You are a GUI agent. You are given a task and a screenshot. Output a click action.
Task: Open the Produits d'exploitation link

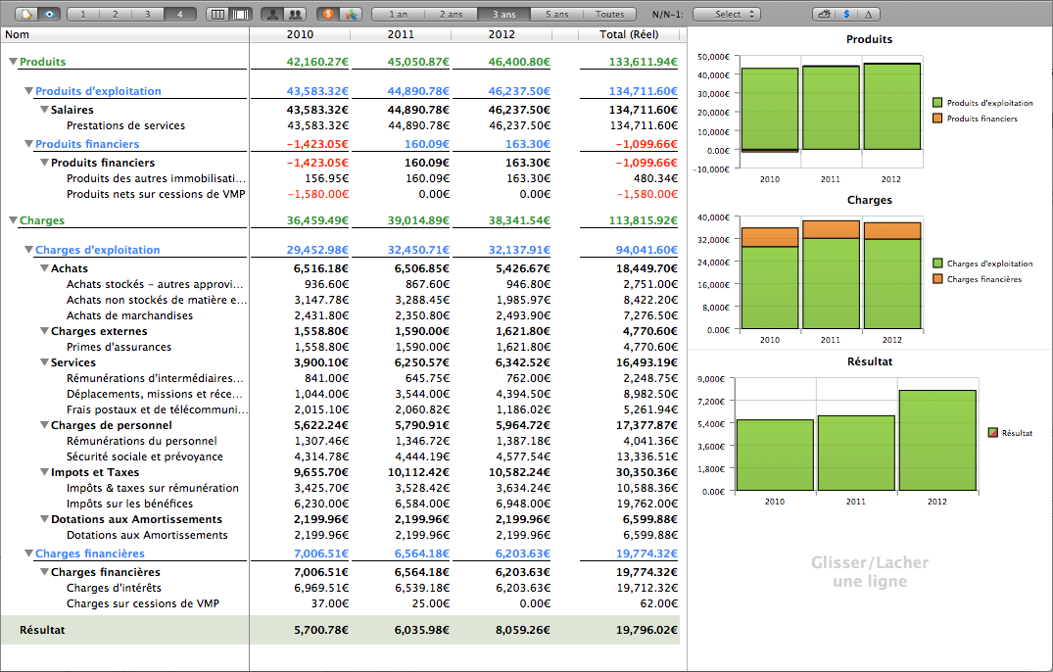point(98,91)
